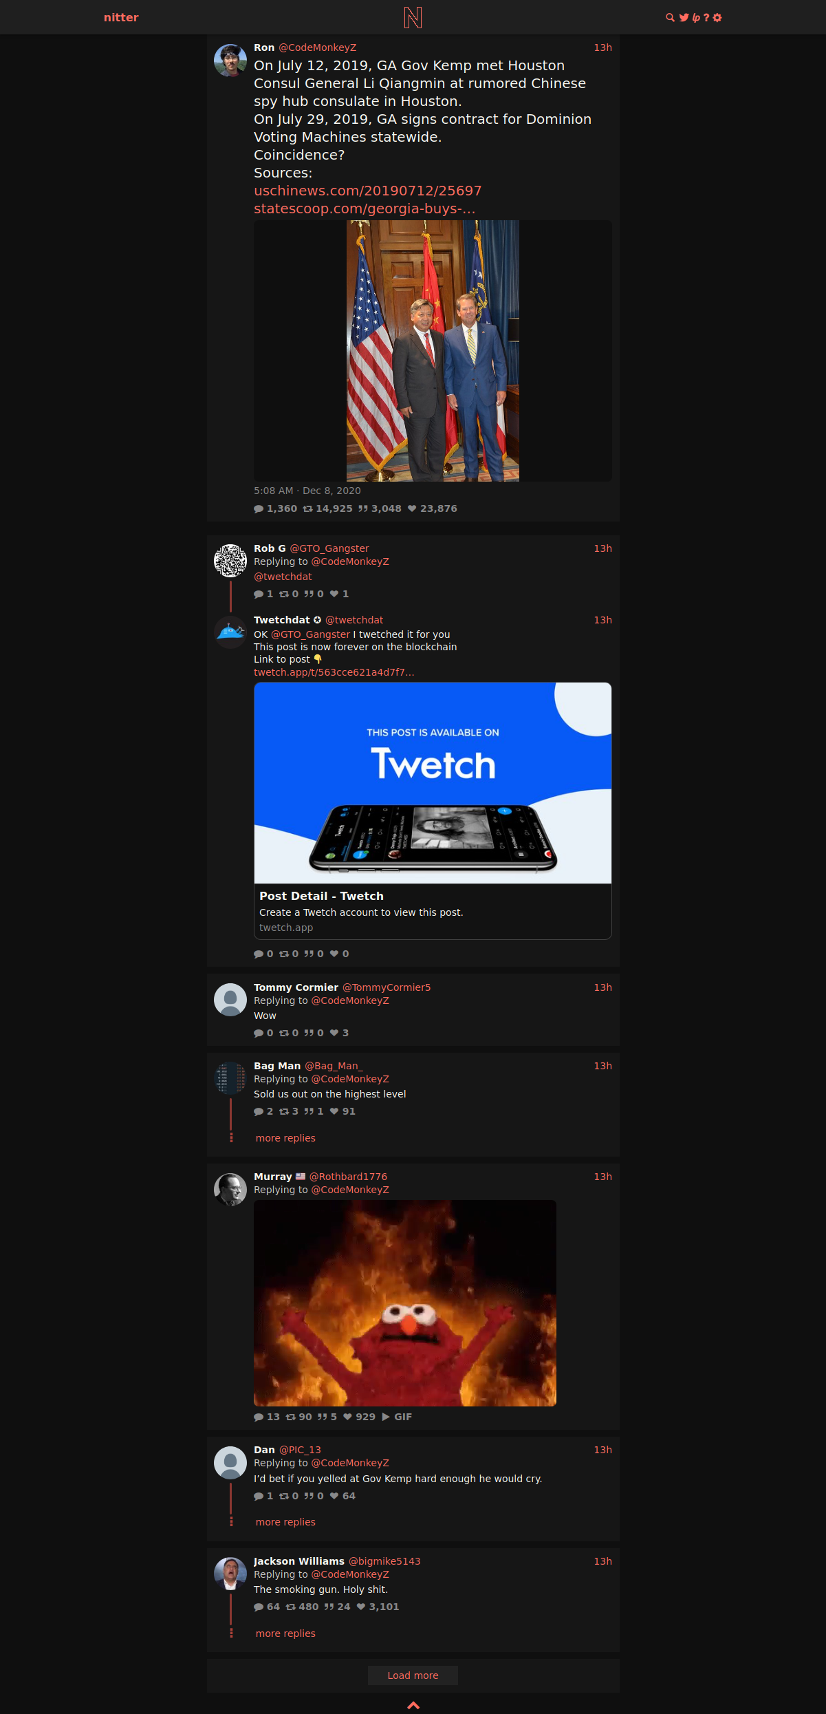Open the @TommyCormier5 handle

(387, 987)
